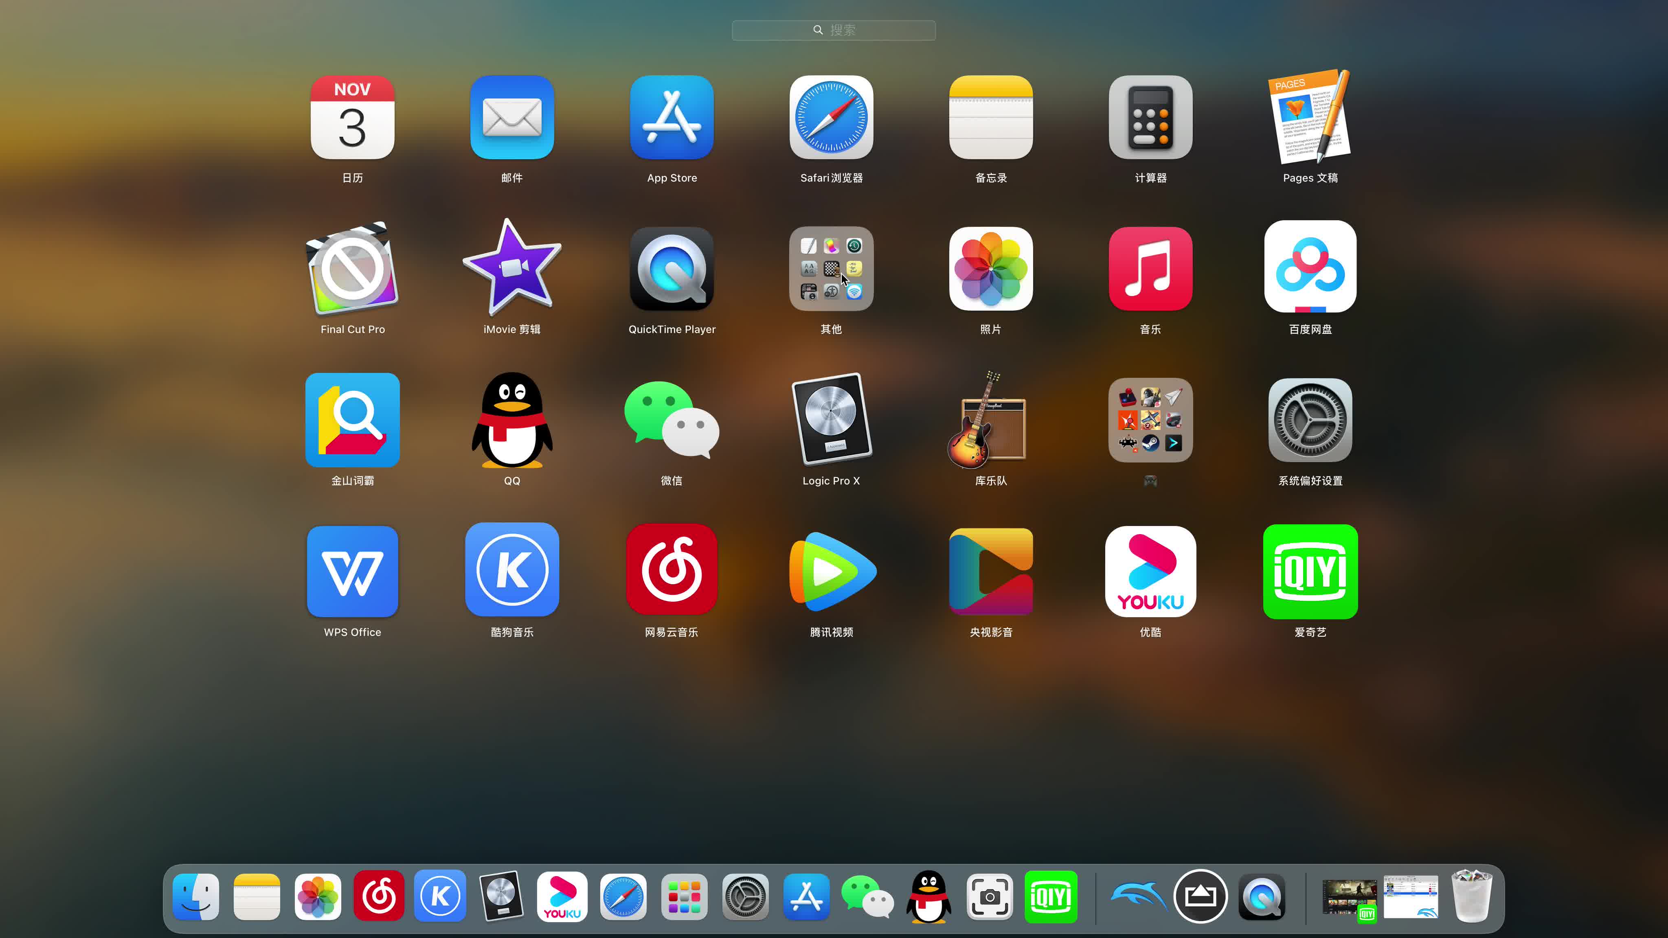Click Finder icon in the Dock
1668x938 pixels.
pyautogui.click(x=195, y=897)
